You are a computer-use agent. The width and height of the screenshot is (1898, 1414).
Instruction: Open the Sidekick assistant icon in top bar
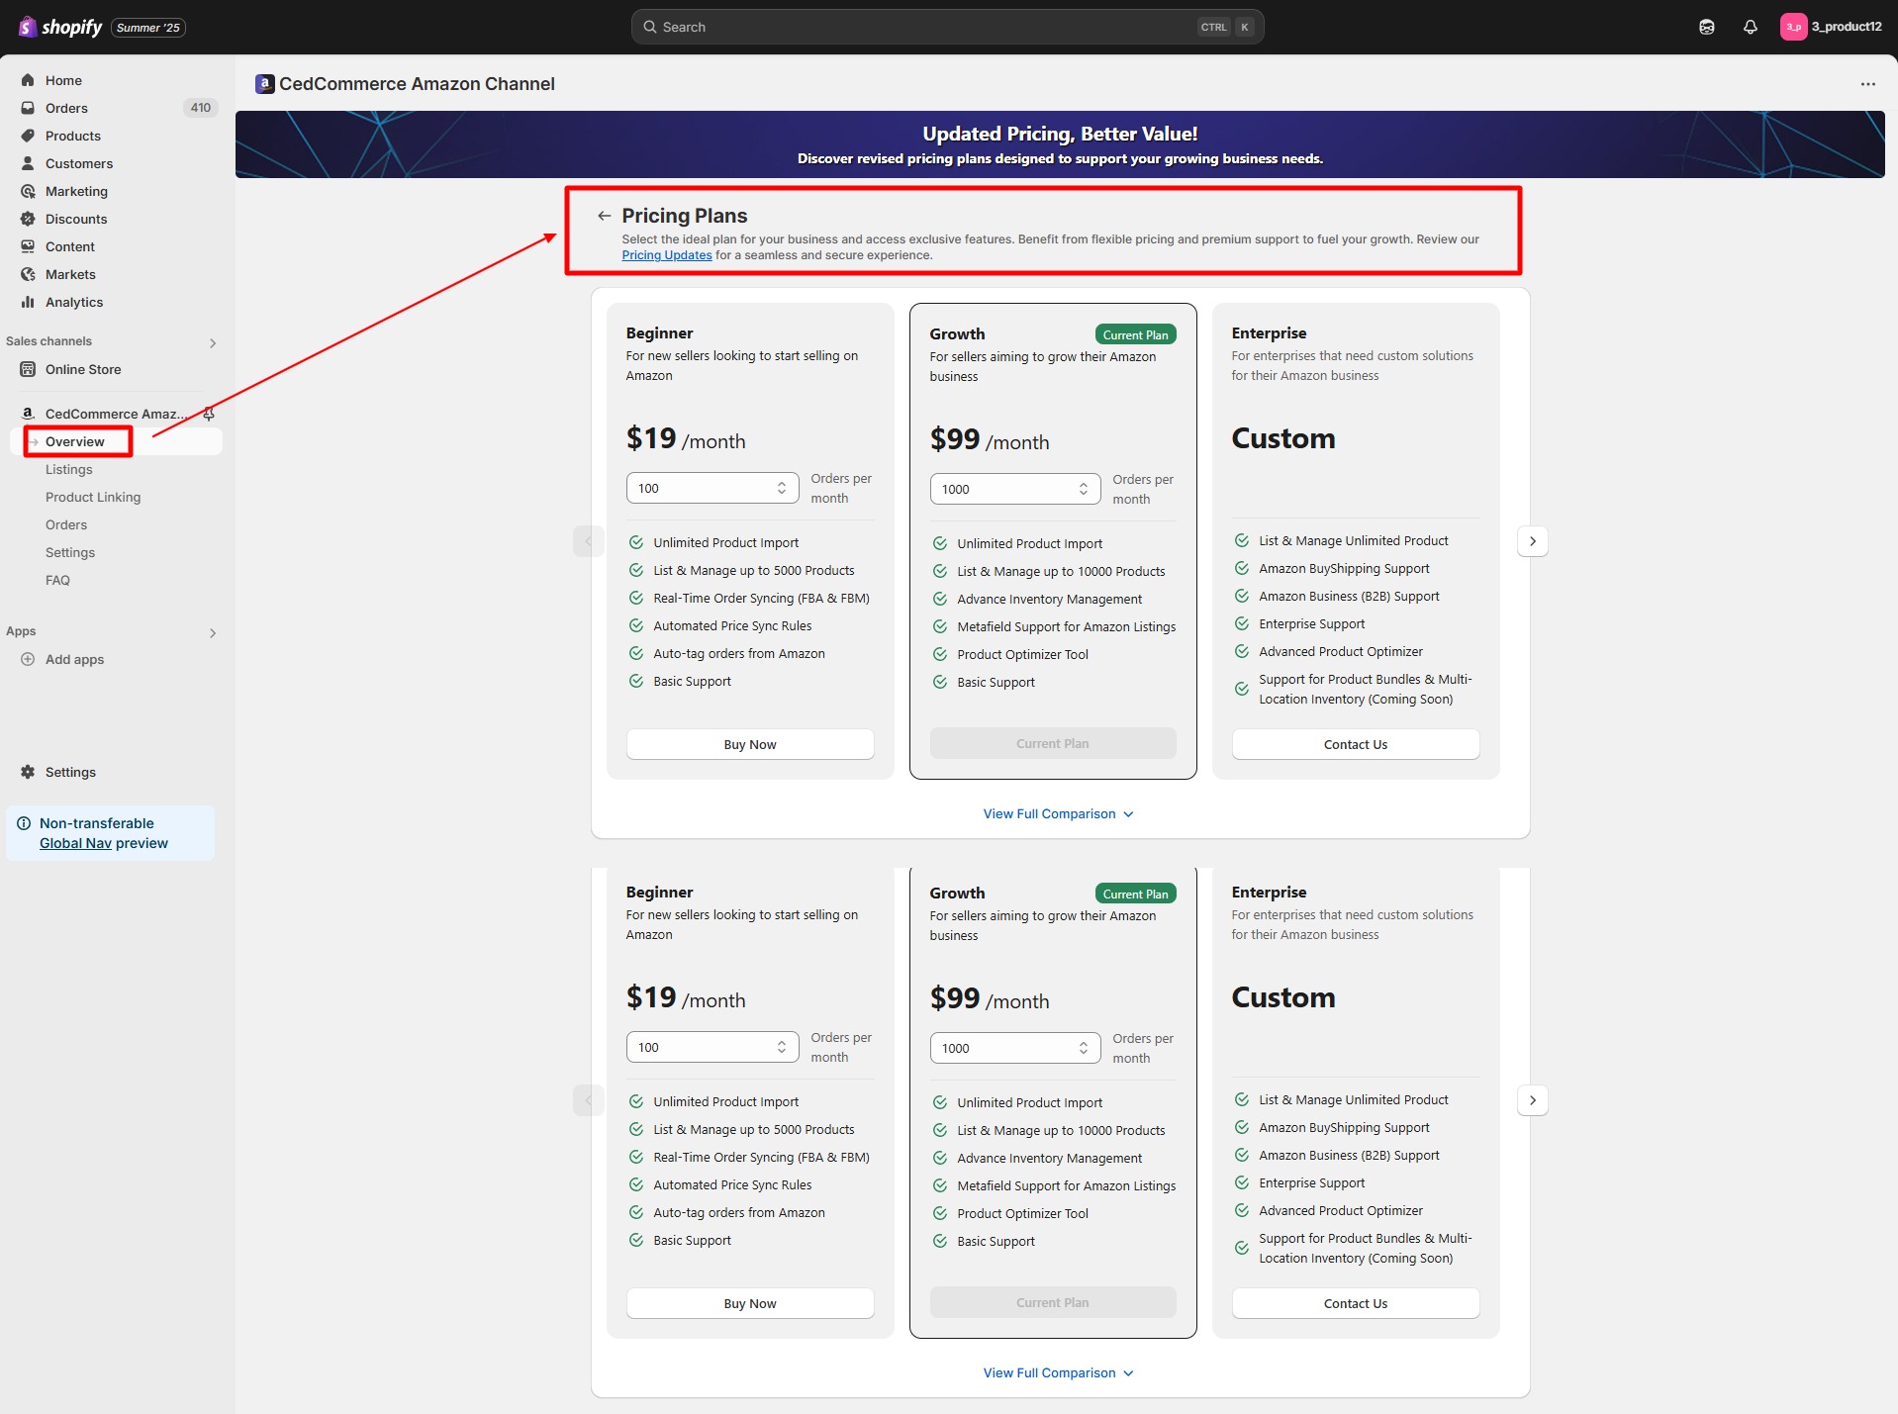[x=1707, y=27]
